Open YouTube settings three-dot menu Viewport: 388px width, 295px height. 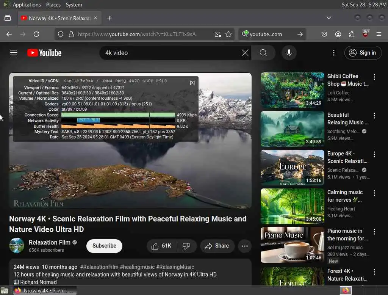333,53
